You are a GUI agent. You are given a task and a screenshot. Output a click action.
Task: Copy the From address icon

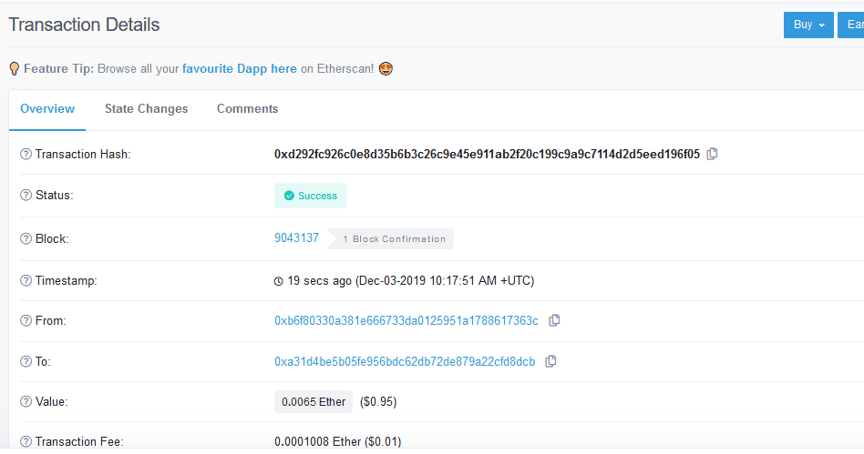coord(554,320)
